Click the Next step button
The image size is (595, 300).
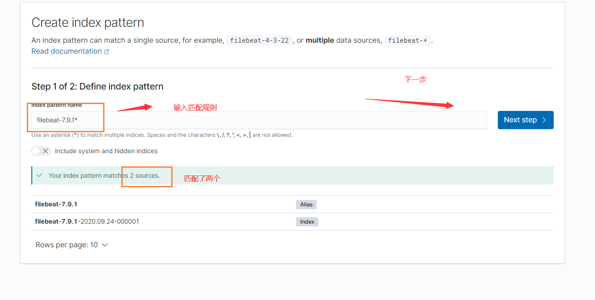coord(526,120)
